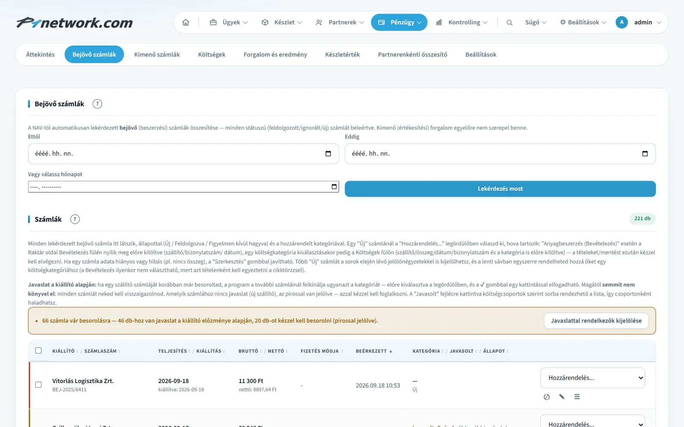Click invoice number BEJ-2025/6411

click(x=69, y=389)
